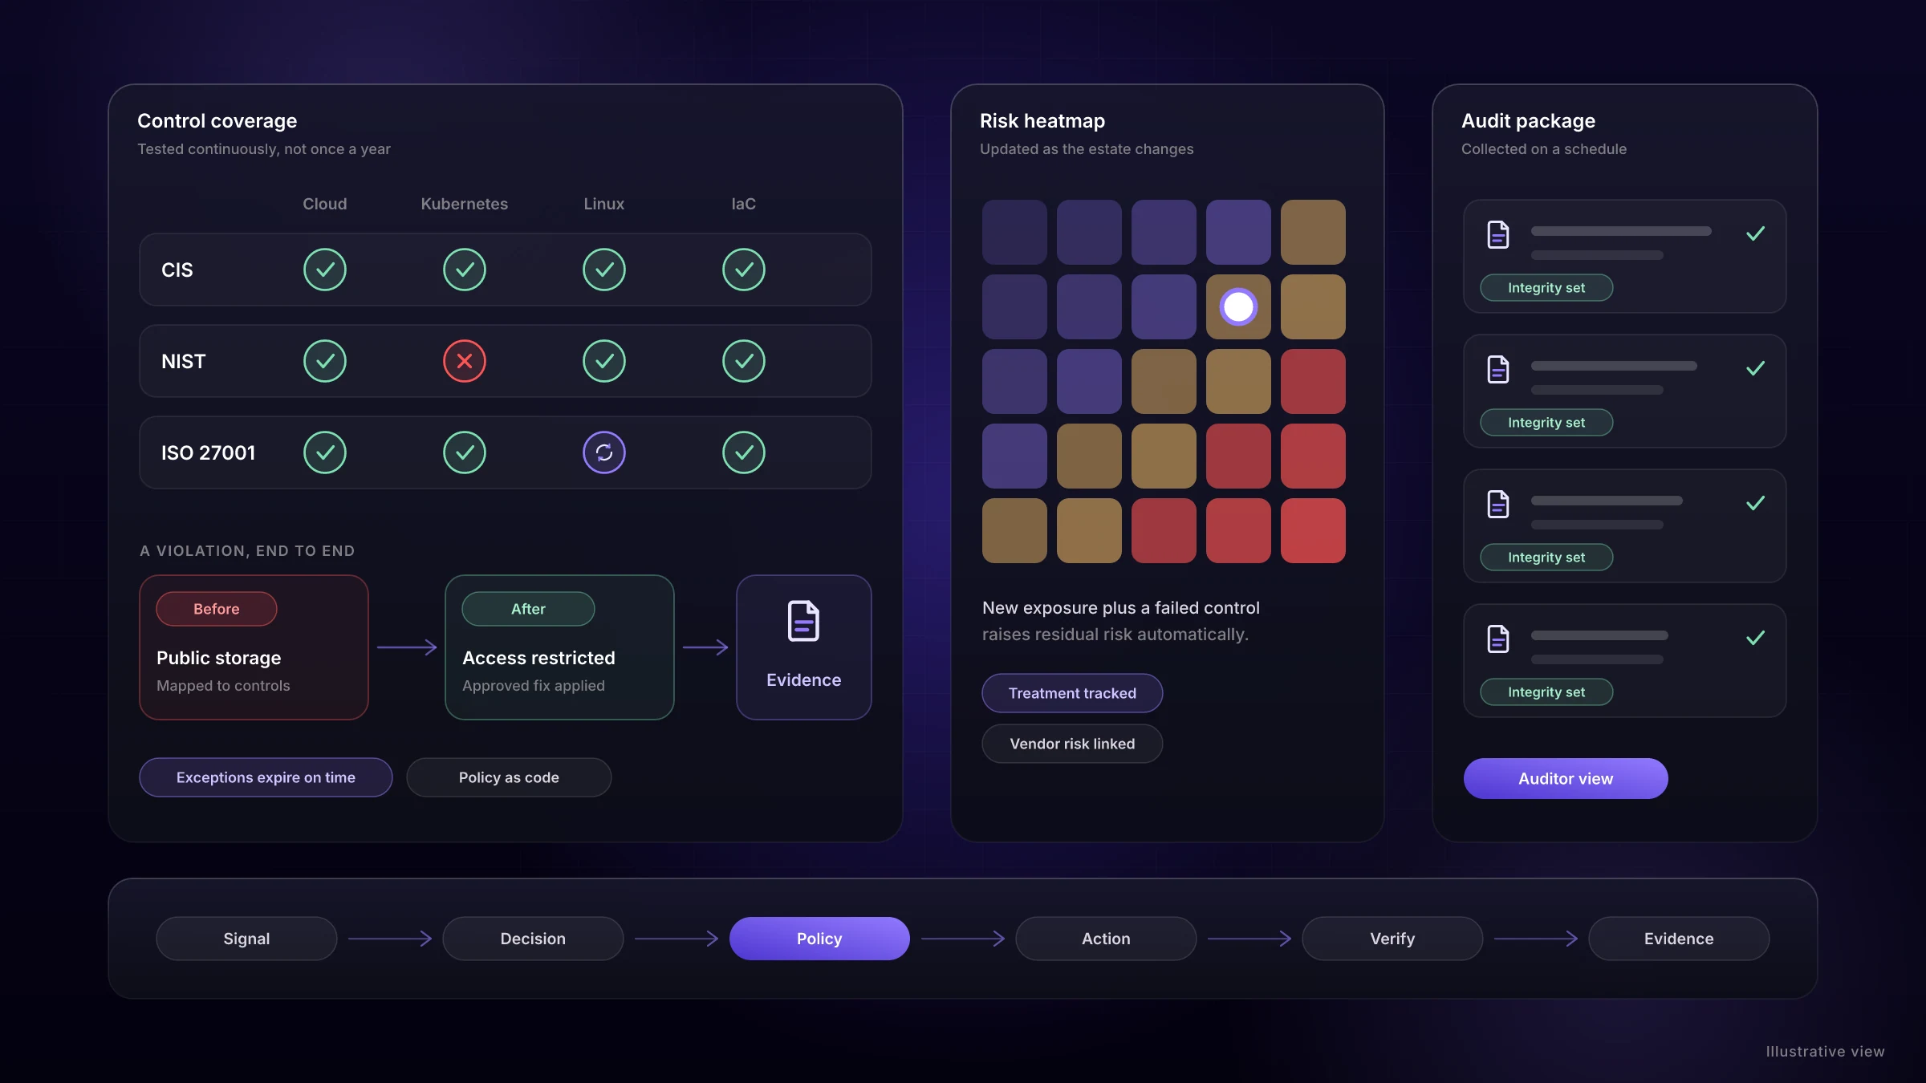Screen dimensions: 1926x1083
Task: Click the CIS Kubernetes check icon
Action: pyautogui.click(x=465, y=270)
